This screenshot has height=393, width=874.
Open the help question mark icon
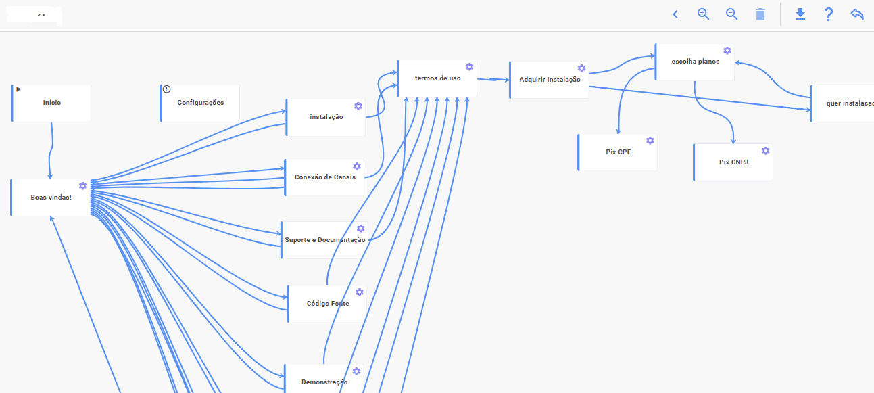829,14
